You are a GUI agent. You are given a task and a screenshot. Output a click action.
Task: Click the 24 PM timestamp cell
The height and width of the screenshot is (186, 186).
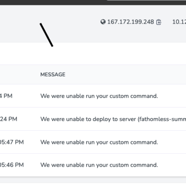[x=9, y=119]
